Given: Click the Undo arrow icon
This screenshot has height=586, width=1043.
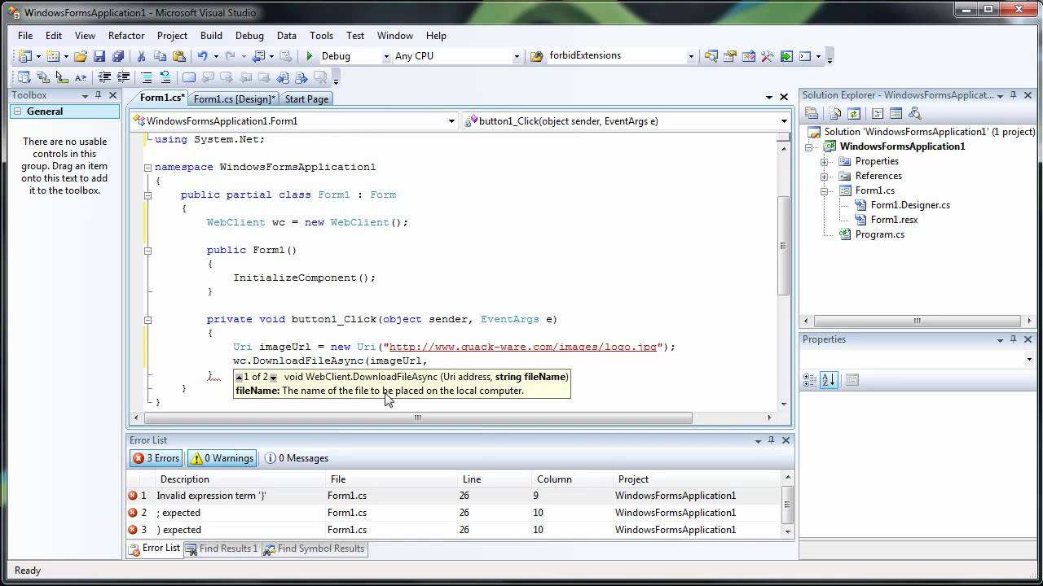Looking at the screenshot, I should 202,56.
